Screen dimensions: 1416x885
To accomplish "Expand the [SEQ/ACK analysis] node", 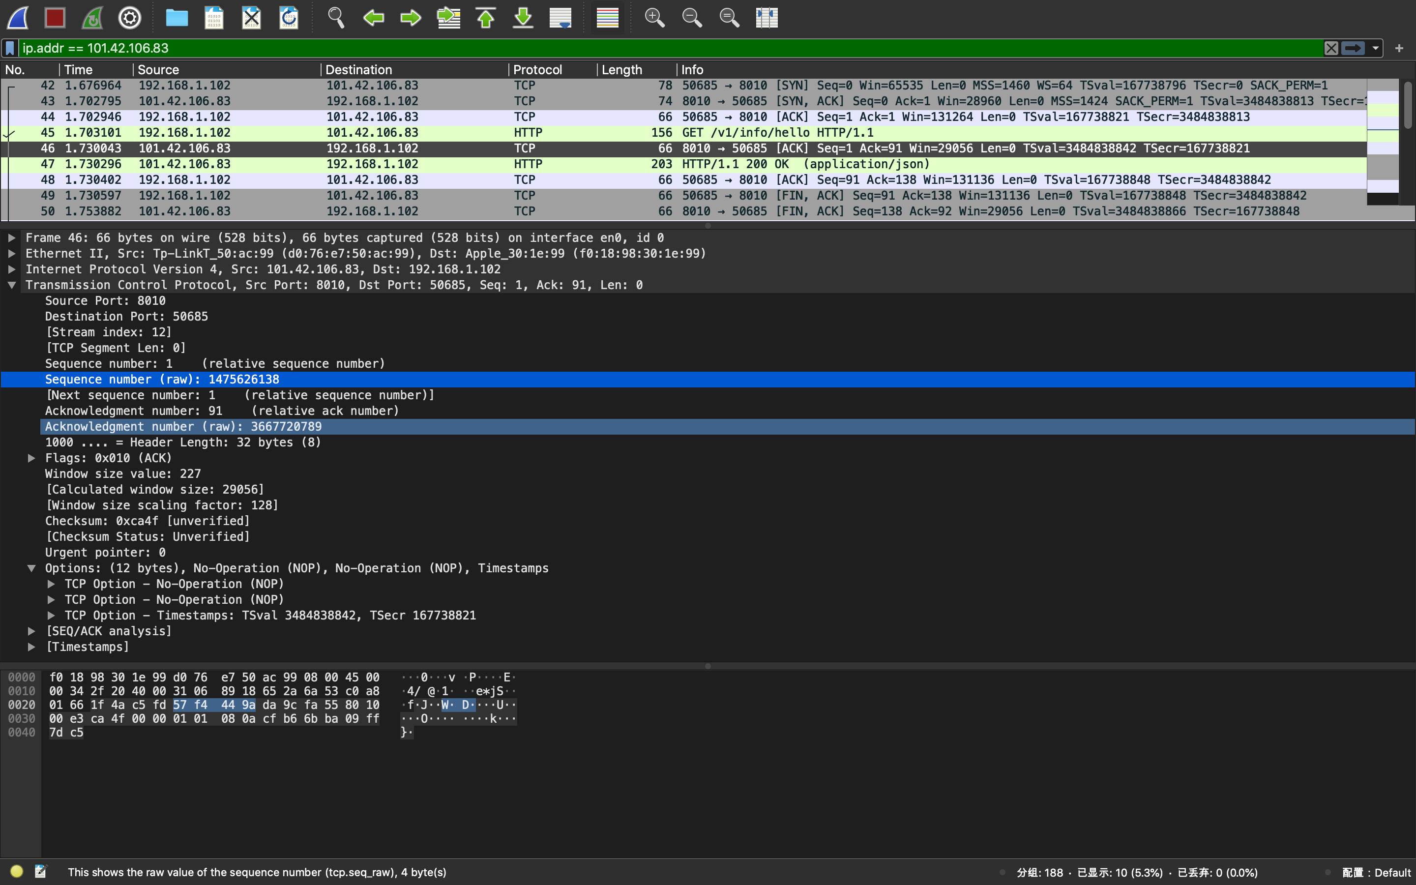I will 31,632.
